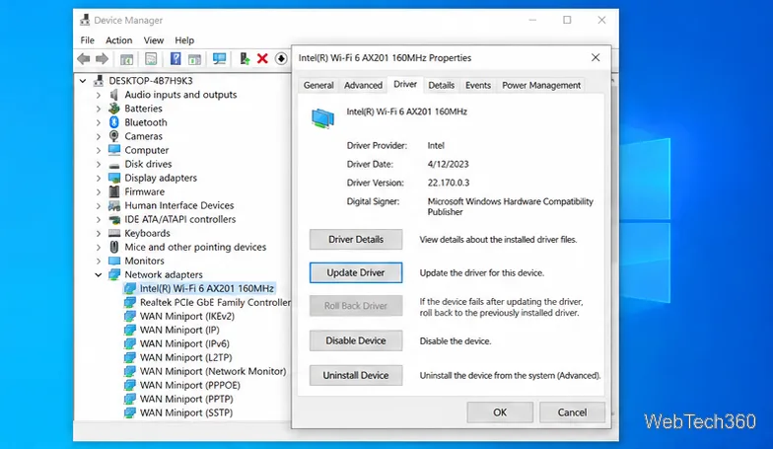This screenshot has width=773, height=449.
Task: Select WAN Miniport (PPTP)
Action: coord(186,399)
